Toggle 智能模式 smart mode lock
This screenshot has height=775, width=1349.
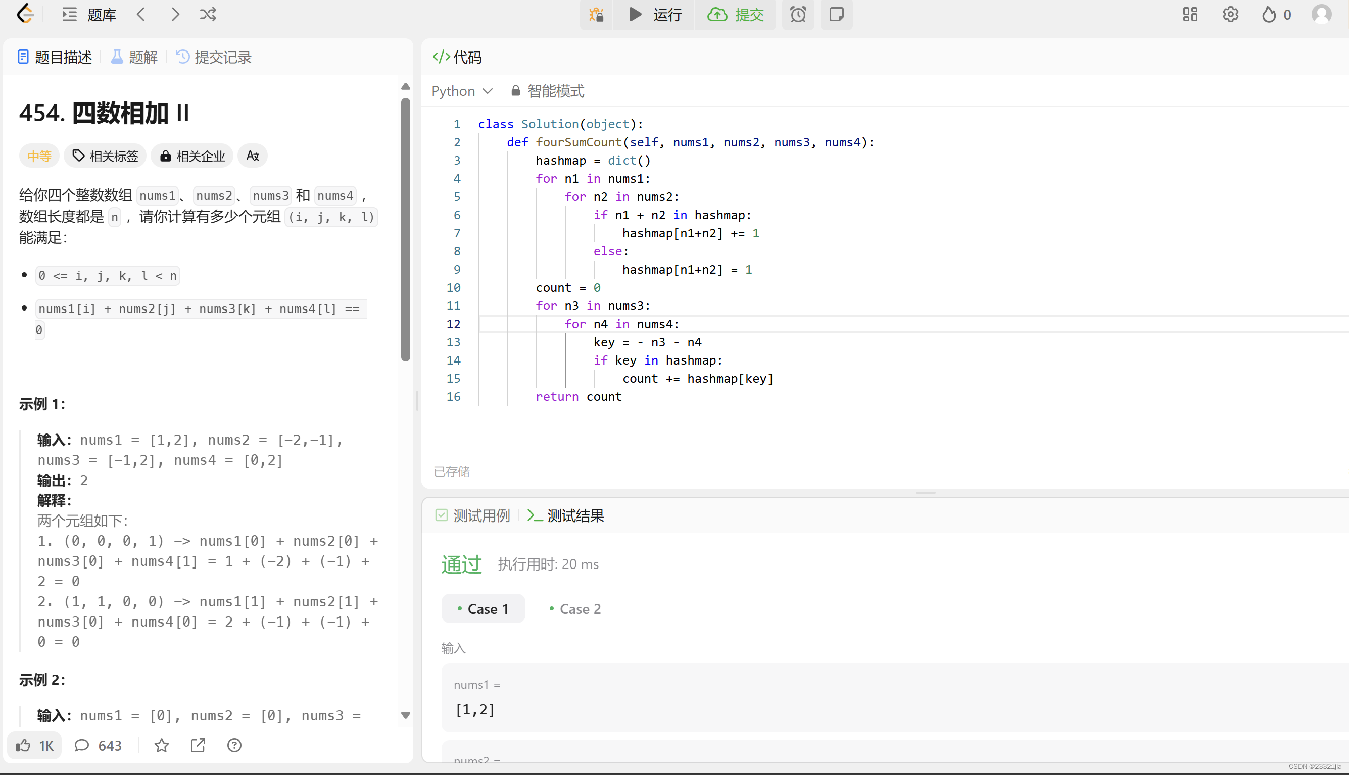tap(548, 91)
